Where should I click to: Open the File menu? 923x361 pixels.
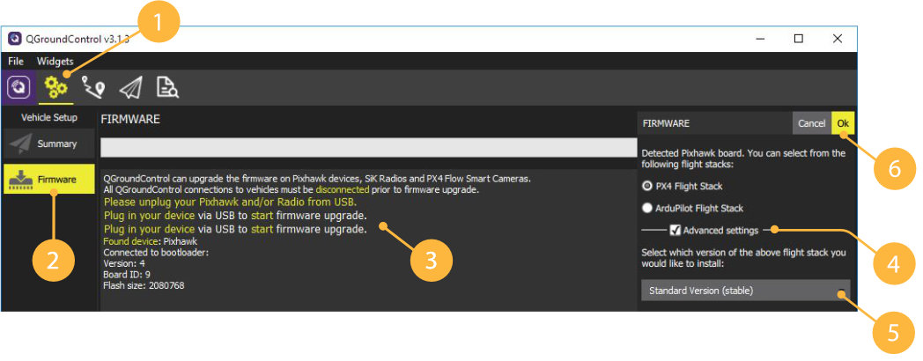16,62
